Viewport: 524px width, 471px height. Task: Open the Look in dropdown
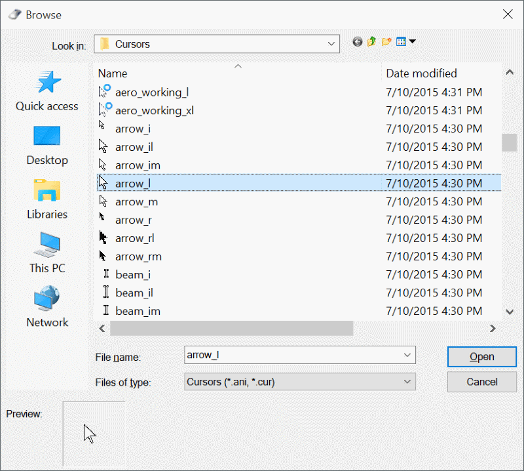pyautogui.click(x=331, y=43)
